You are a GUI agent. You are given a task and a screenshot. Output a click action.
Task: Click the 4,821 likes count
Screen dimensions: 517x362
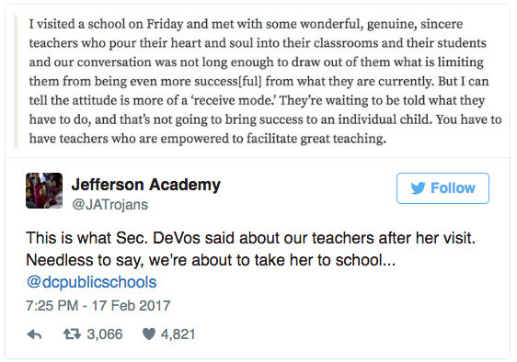178,334
